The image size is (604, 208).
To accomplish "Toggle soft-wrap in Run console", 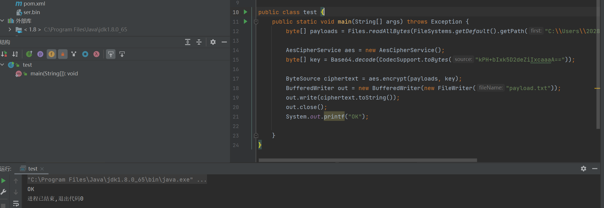I will point(16,203).
